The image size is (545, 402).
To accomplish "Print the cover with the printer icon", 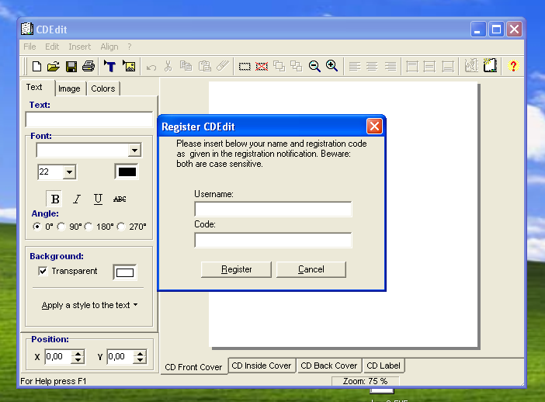I will (89, 67).
